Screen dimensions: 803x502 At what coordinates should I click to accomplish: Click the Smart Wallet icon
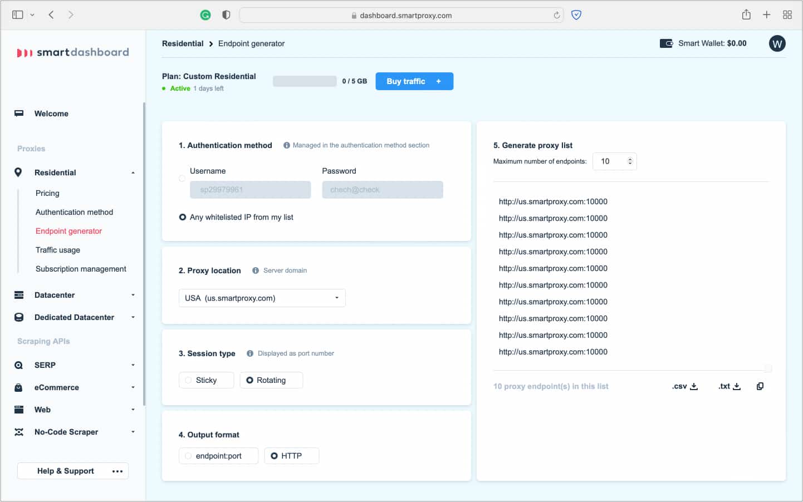(666, 43)
